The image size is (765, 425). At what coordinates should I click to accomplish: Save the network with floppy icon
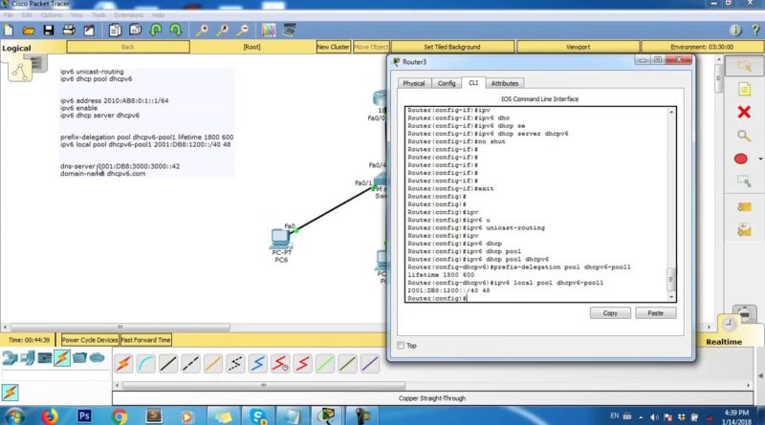click(49, 31)
